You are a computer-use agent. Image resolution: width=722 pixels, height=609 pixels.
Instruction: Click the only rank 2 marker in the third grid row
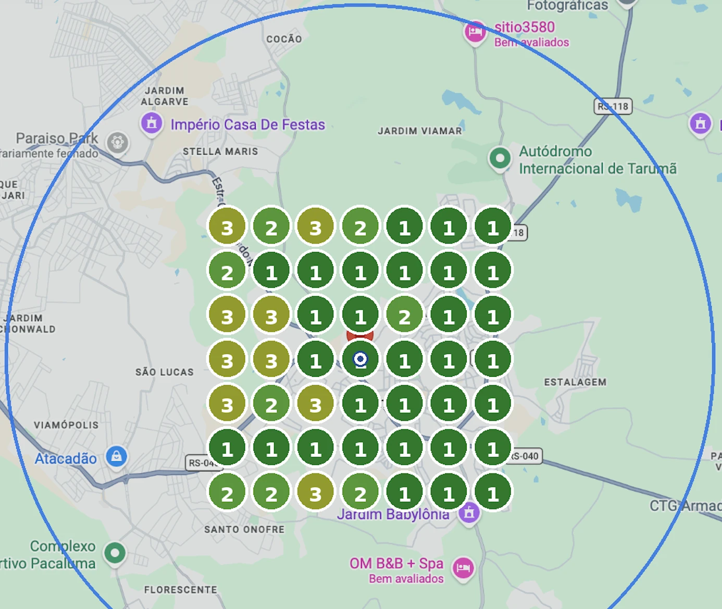pos(404,315)
